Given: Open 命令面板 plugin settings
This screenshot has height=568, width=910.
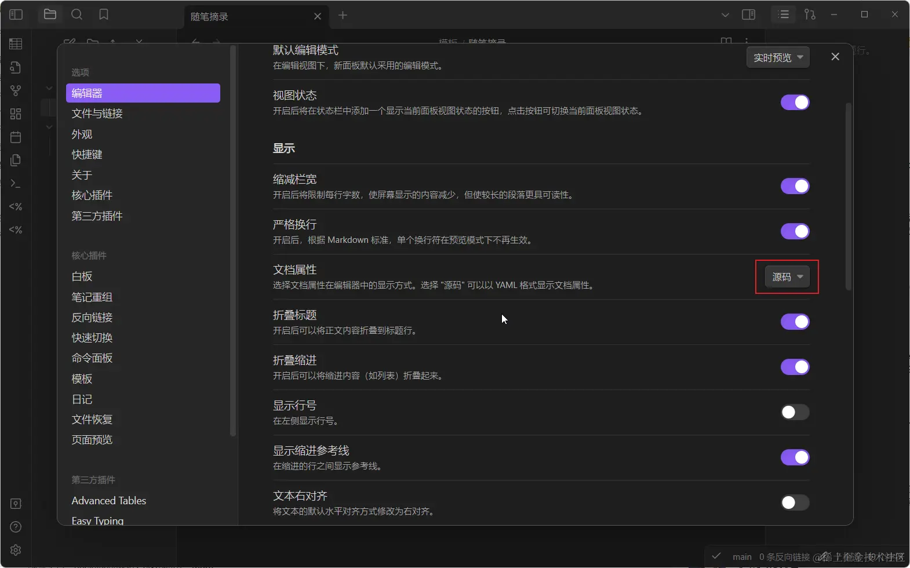Looking at the screenshot, I should tap(143, 358).
